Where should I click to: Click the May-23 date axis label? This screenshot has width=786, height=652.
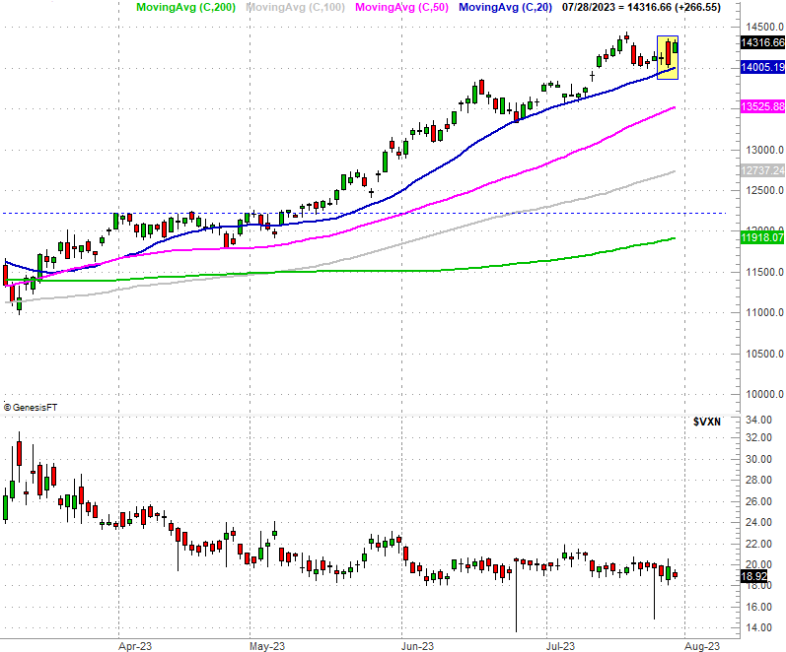tap(265, 645)
